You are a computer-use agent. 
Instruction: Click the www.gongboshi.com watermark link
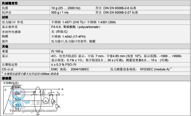33,110
